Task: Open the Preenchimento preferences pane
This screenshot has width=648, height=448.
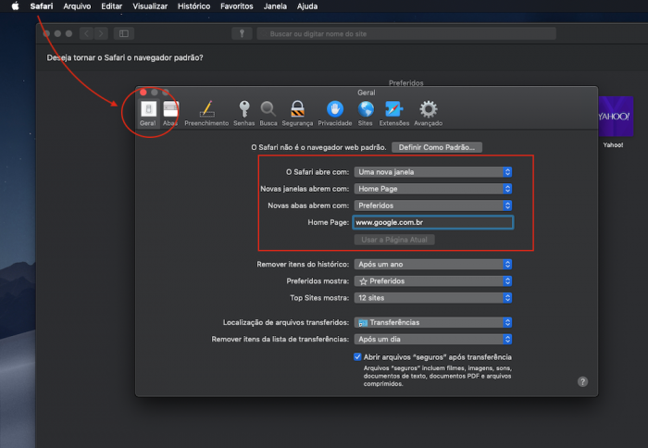Action: [206, 112]
